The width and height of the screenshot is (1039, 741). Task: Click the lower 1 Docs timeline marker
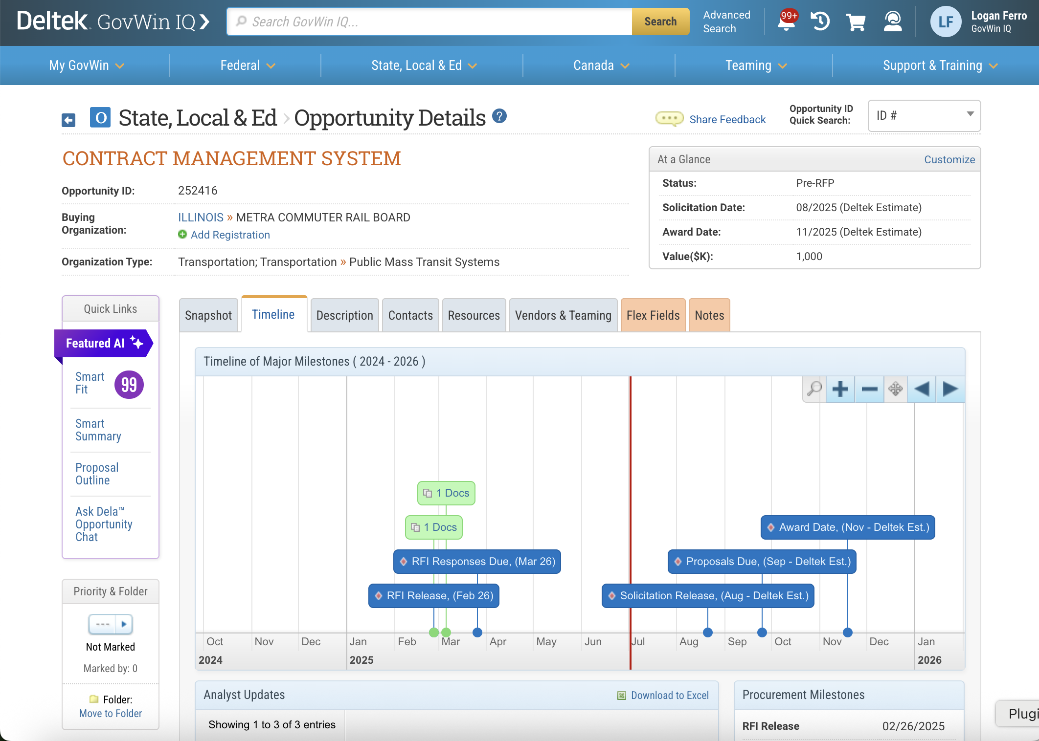tap(434, 527)
